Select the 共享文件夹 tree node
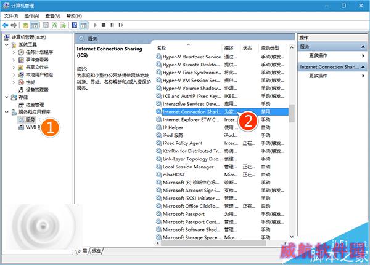Screen dimensions: 370x265 [x=37, y=67]
